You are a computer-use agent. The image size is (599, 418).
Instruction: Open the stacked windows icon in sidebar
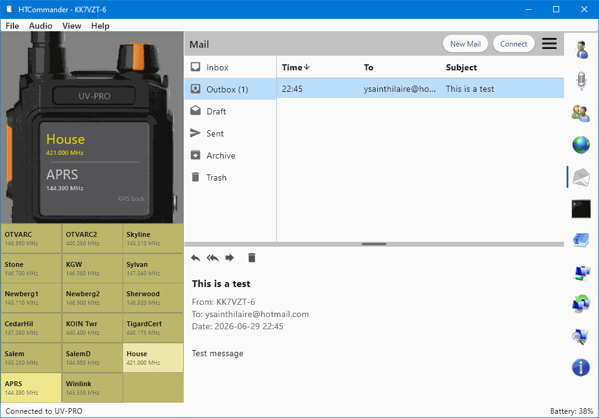[581, 241]
